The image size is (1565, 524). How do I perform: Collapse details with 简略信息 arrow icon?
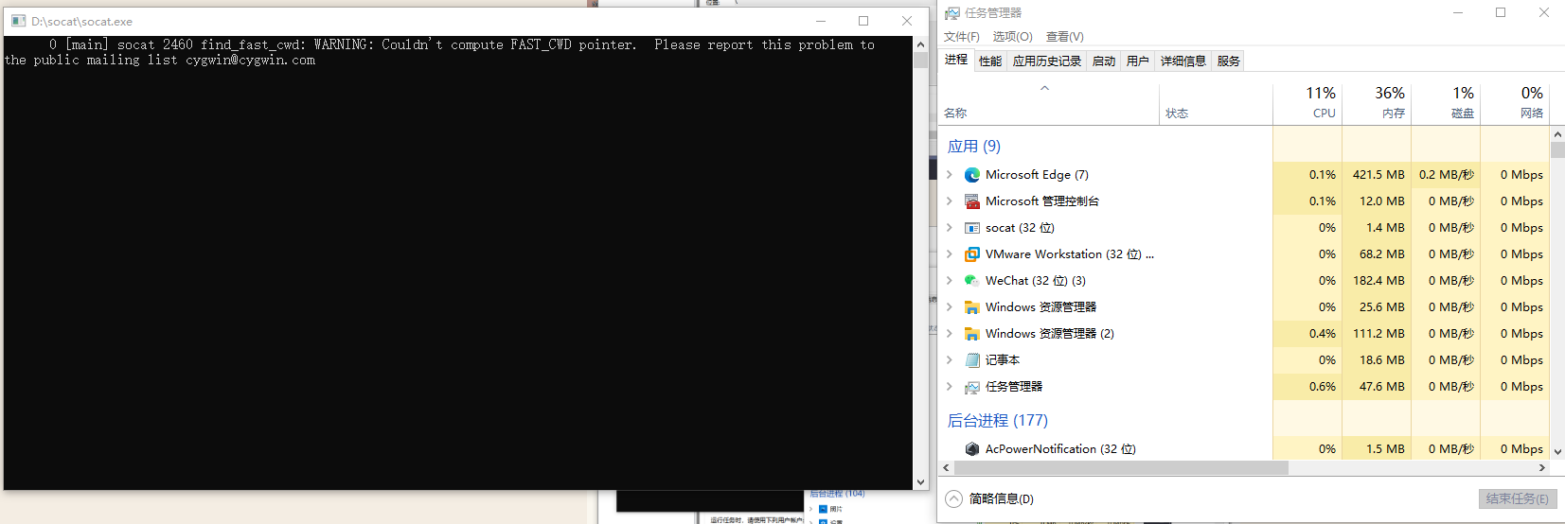click(x=953, y=498)
